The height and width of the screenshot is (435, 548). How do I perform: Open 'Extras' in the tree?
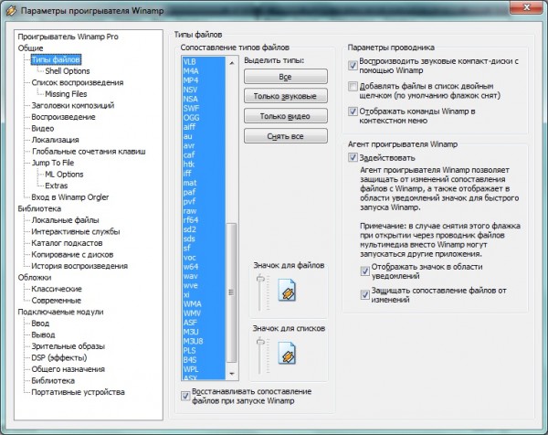57,186
